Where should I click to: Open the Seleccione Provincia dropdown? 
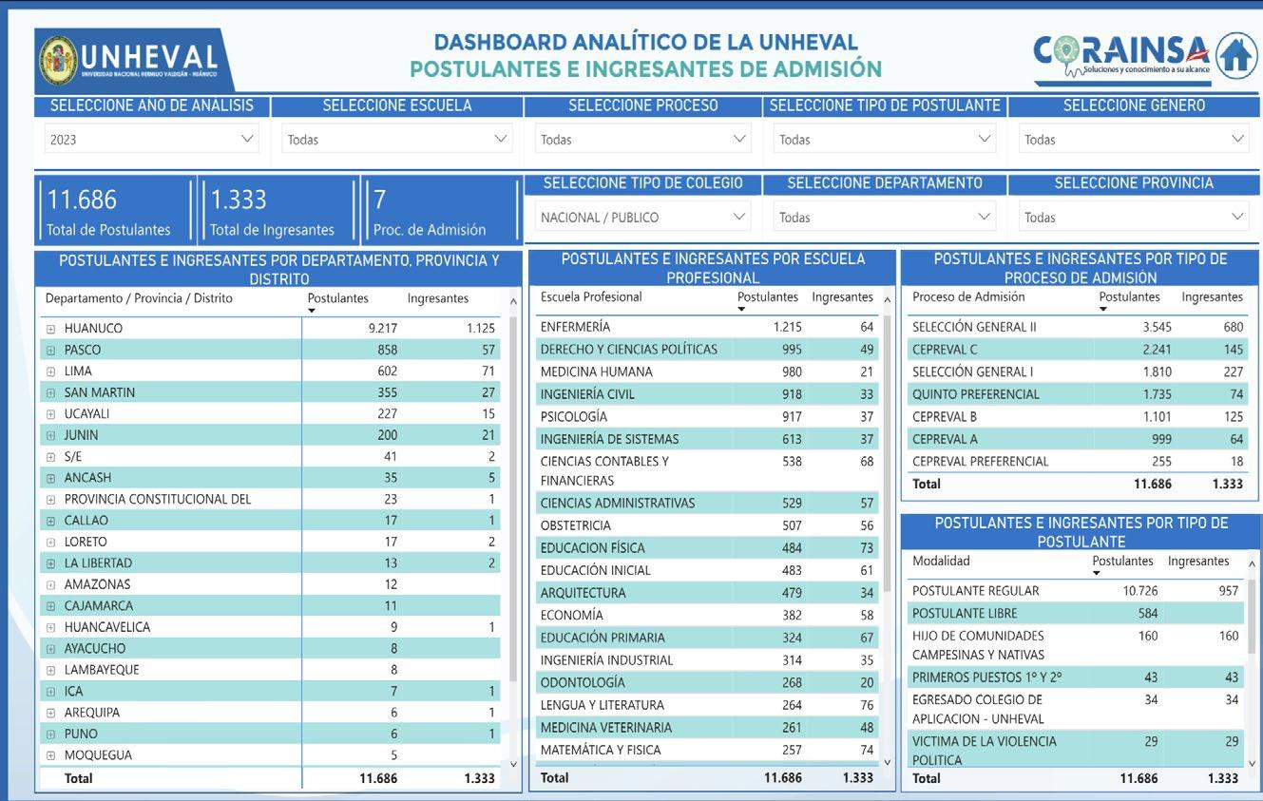[1134, 217]
